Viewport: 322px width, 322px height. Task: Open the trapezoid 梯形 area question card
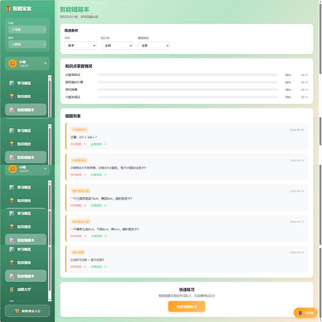pyautogui.click(x=187, y=229)
